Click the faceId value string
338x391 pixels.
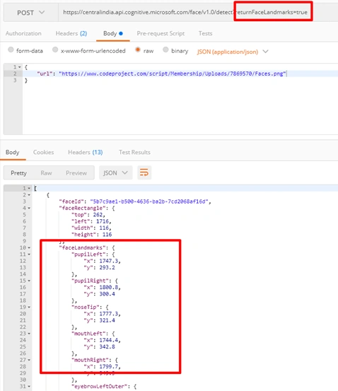coord(149,202)
